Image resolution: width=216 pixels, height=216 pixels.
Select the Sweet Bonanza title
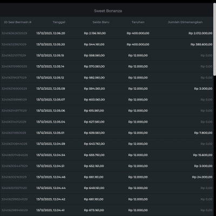(x=108, y=11)
